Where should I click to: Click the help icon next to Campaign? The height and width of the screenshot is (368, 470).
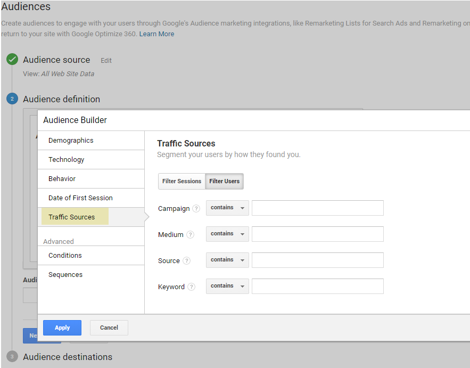[x=196, y=209]
